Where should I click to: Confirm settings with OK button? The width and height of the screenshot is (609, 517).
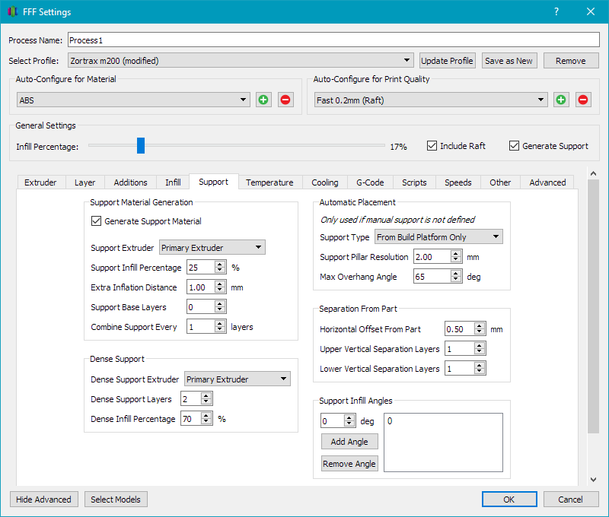tap(509, 500)
